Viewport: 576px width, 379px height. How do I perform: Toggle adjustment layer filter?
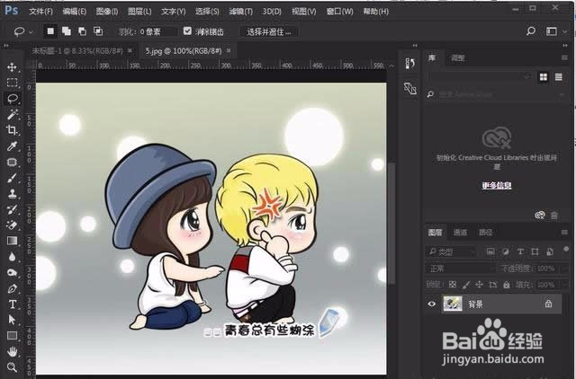tap(506, 251)
